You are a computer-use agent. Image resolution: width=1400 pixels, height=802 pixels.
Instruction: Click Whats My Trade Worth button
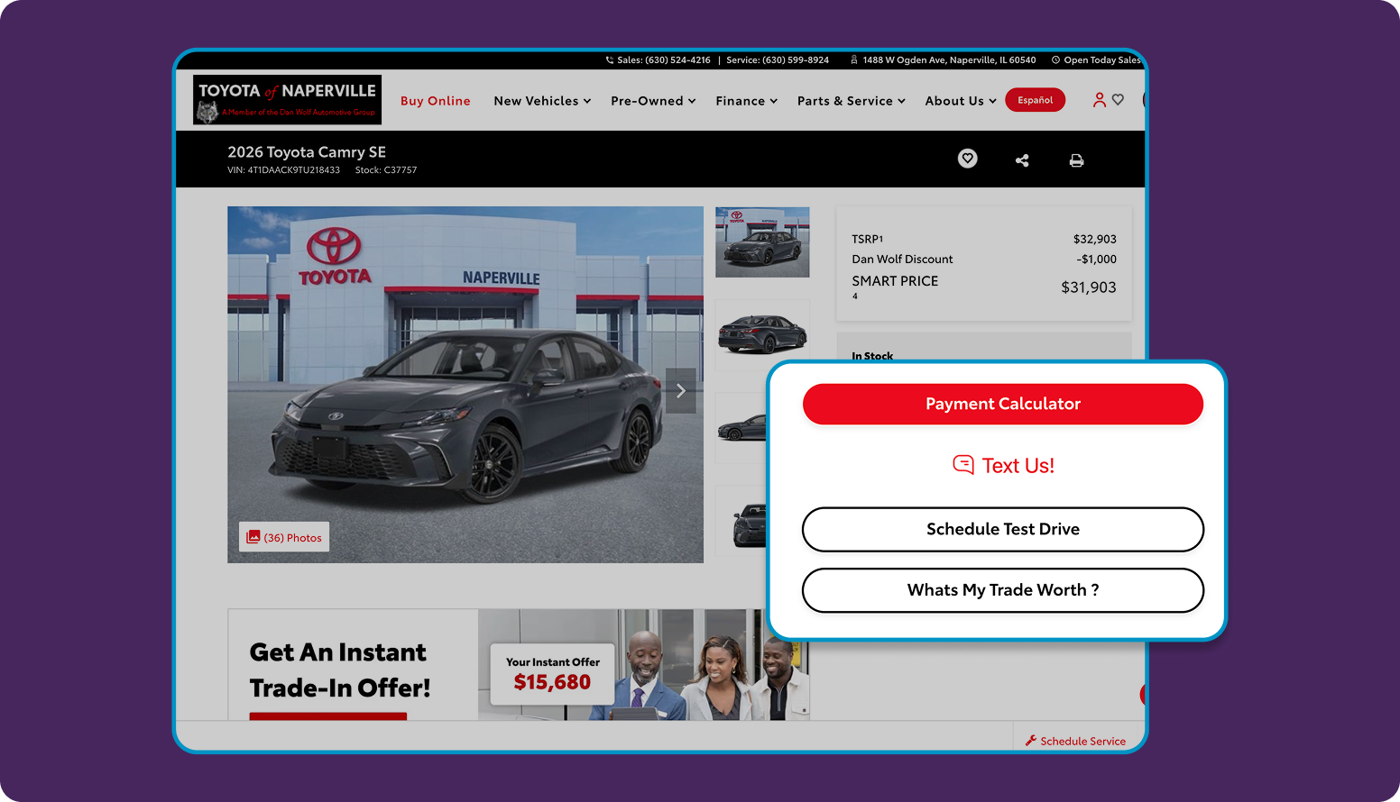click(x=1002, y=590)
